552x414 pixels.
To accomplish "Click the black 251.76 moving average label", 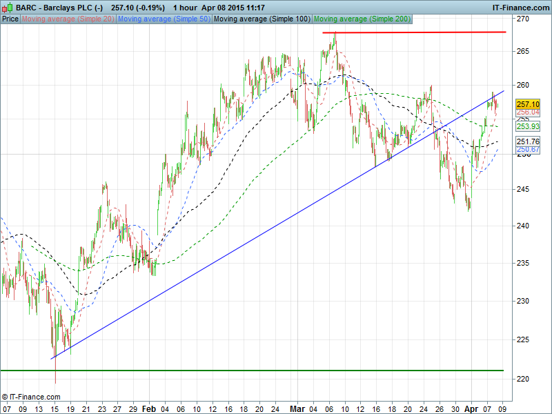I will (x=527, y=141).
